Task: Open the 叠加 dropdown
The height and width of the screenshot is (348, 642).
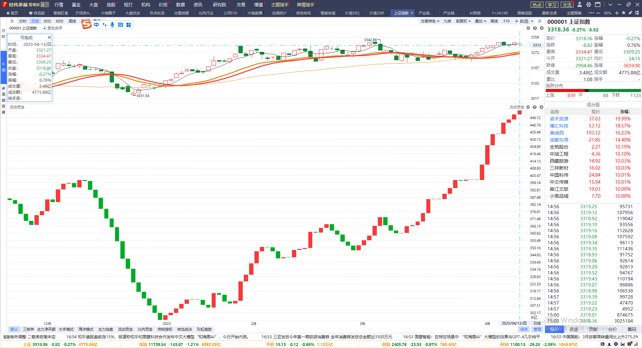Action: point(480,21)
